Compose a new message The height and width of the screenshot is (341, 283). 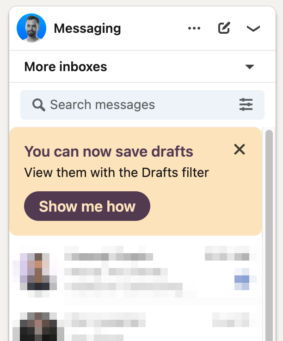[x=224, y=29]
